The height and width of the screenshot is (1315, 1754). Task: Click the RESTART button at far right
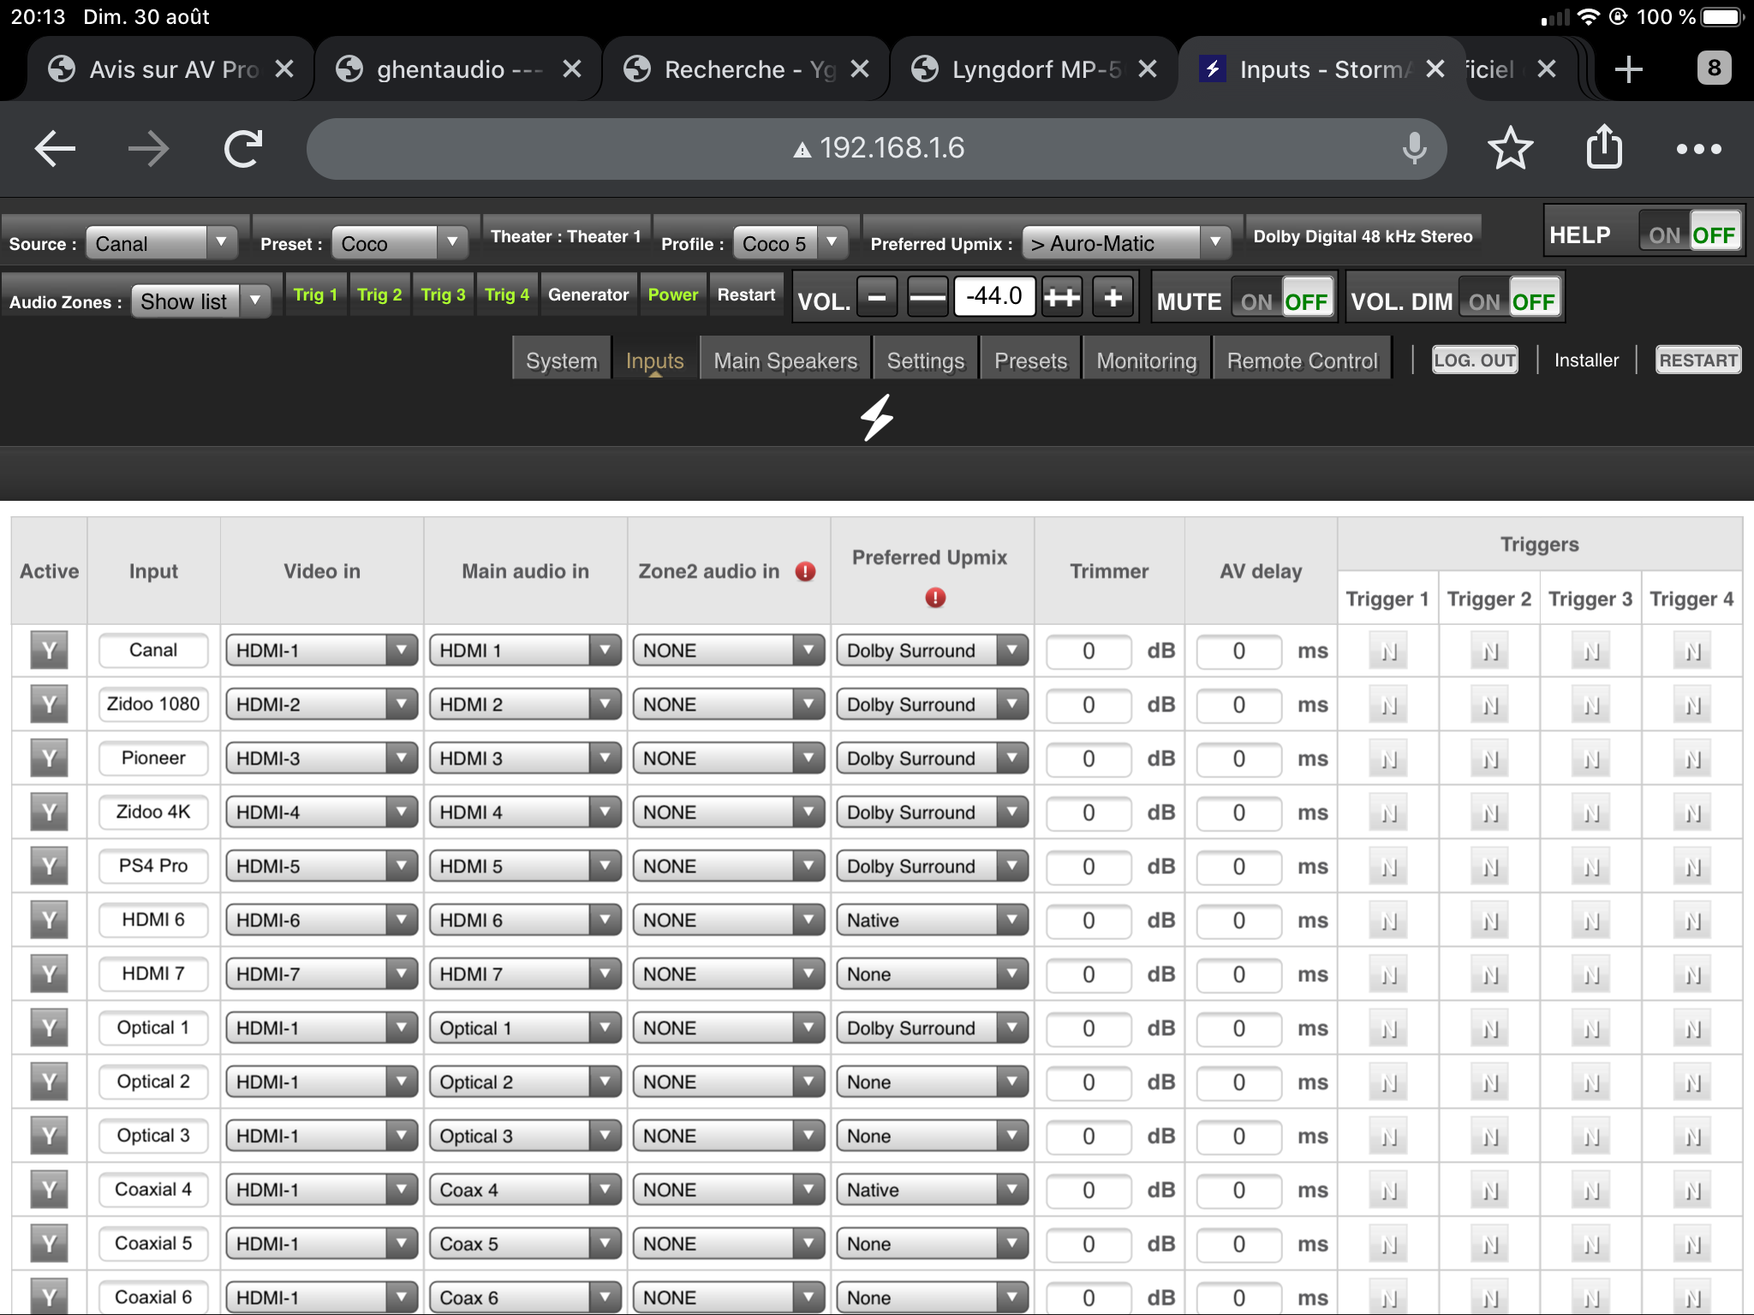(x=1698, y=360)
